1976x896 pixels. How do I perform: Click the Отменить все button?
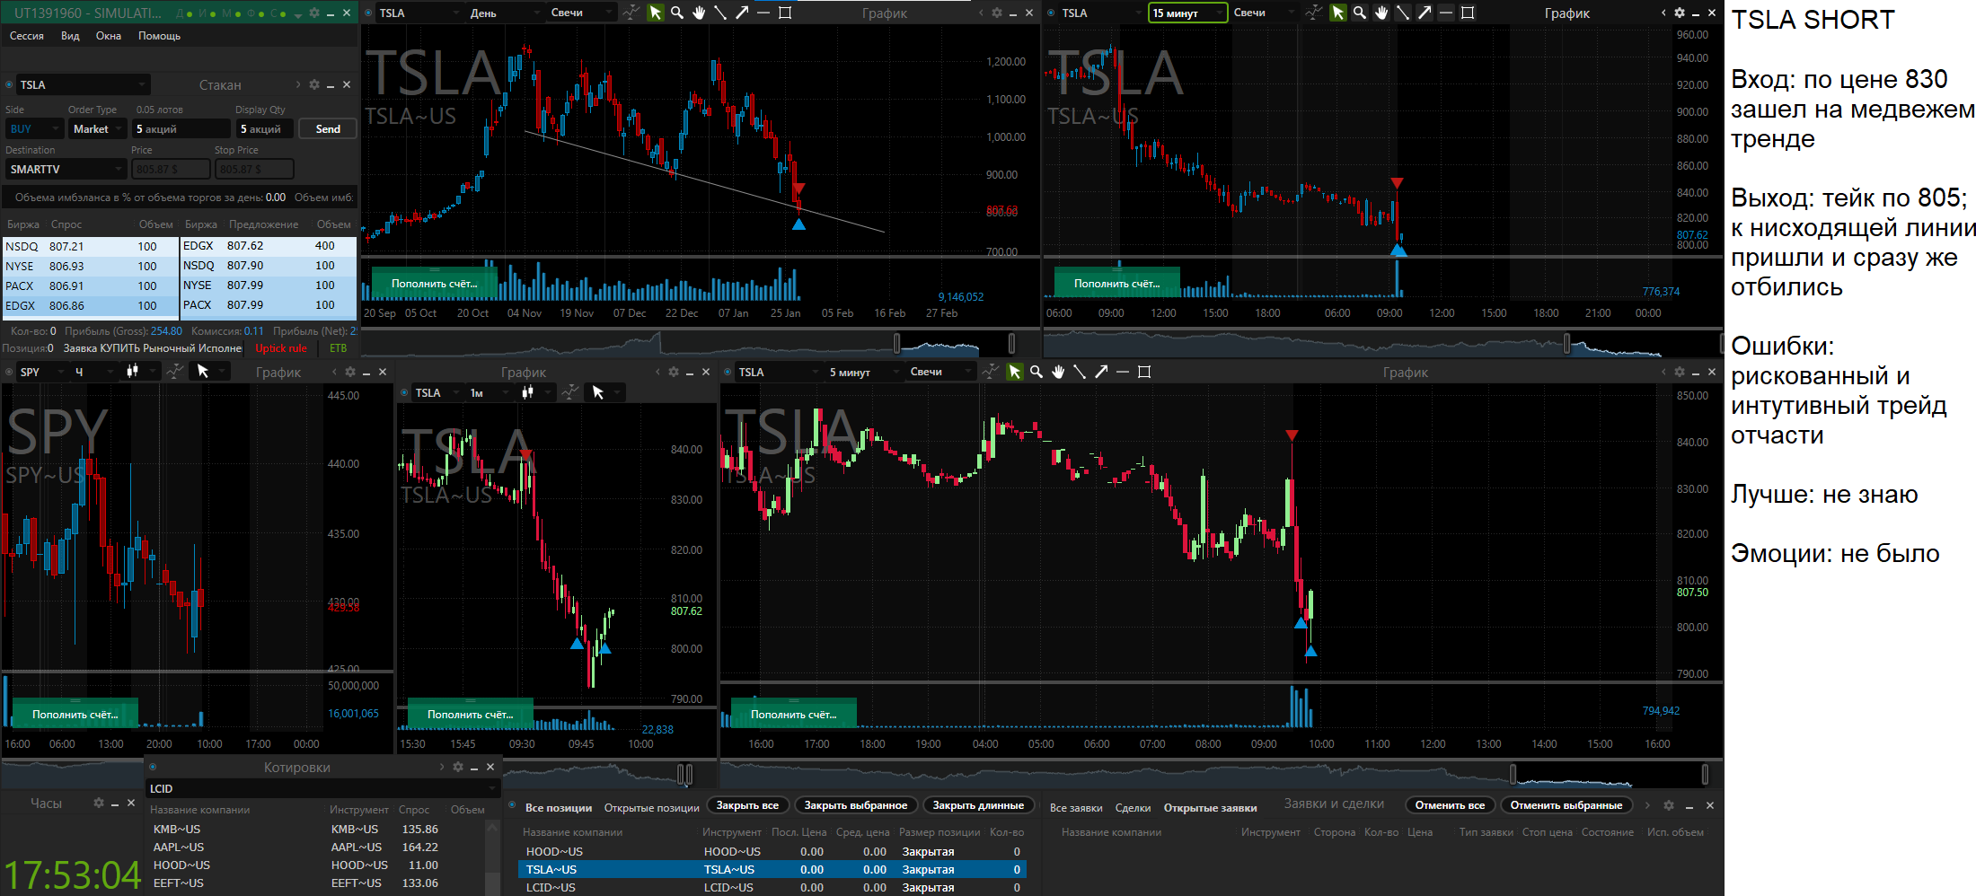point(1450,805)
